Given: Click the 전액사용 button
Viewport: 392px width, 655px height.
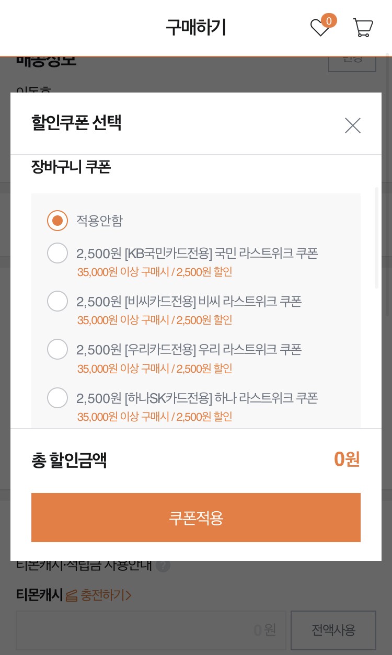Looking at the screenshot, I should (333, 630).
